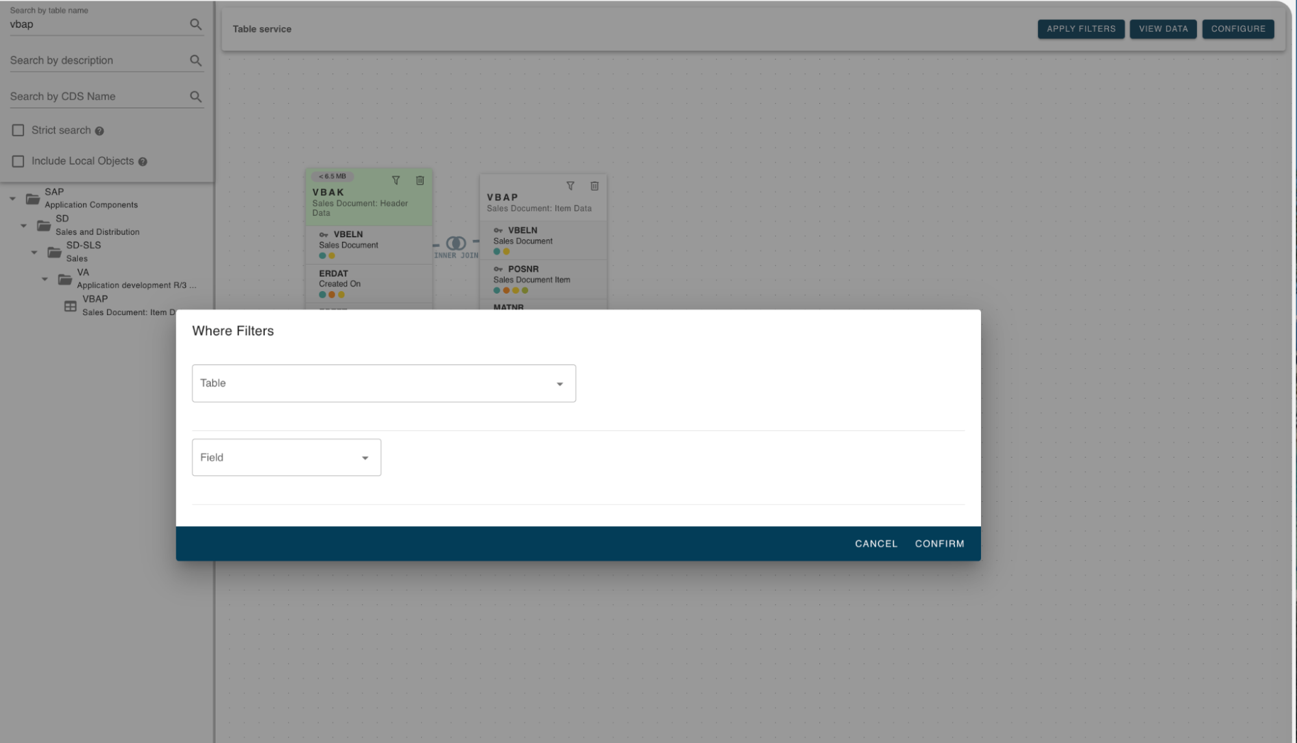Confirm the Where Filters dialog
Viewport: 1297px width, 743px height.
click(939, 543)
